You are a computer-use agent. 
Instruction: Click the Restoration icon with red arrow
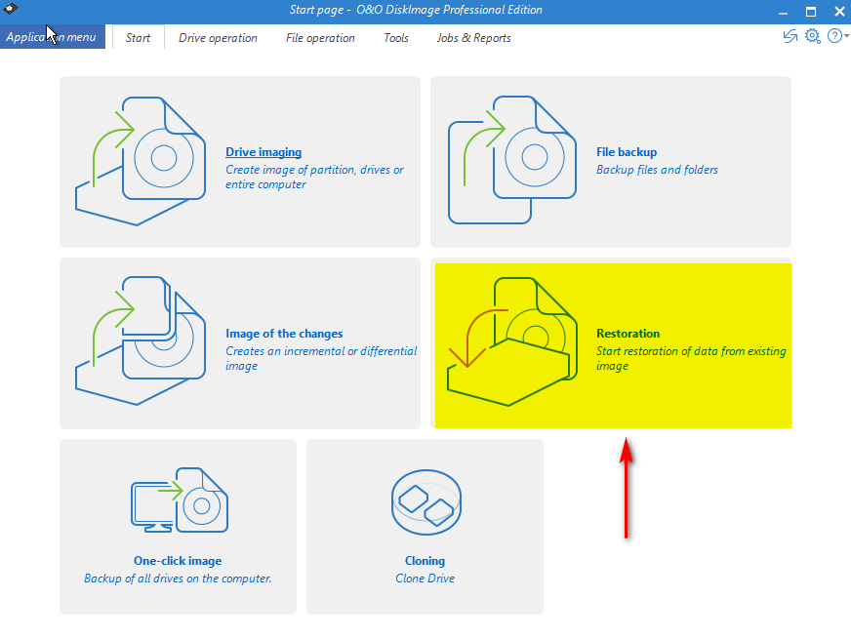(509, 340)
